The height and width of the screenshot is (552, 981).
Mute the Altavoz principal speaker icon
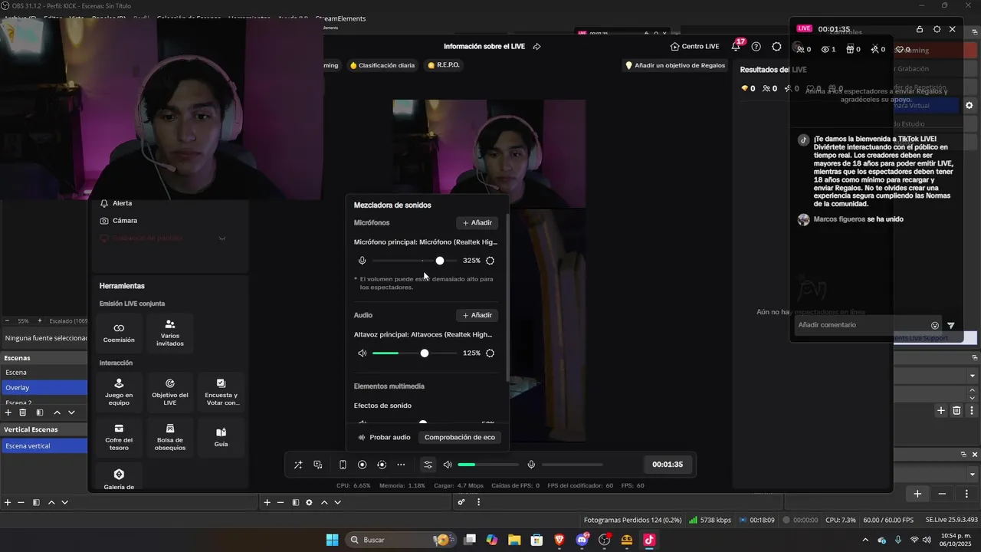[x=362, y=353]
